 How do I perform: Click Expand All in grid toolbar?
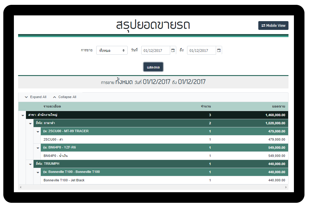35,97
